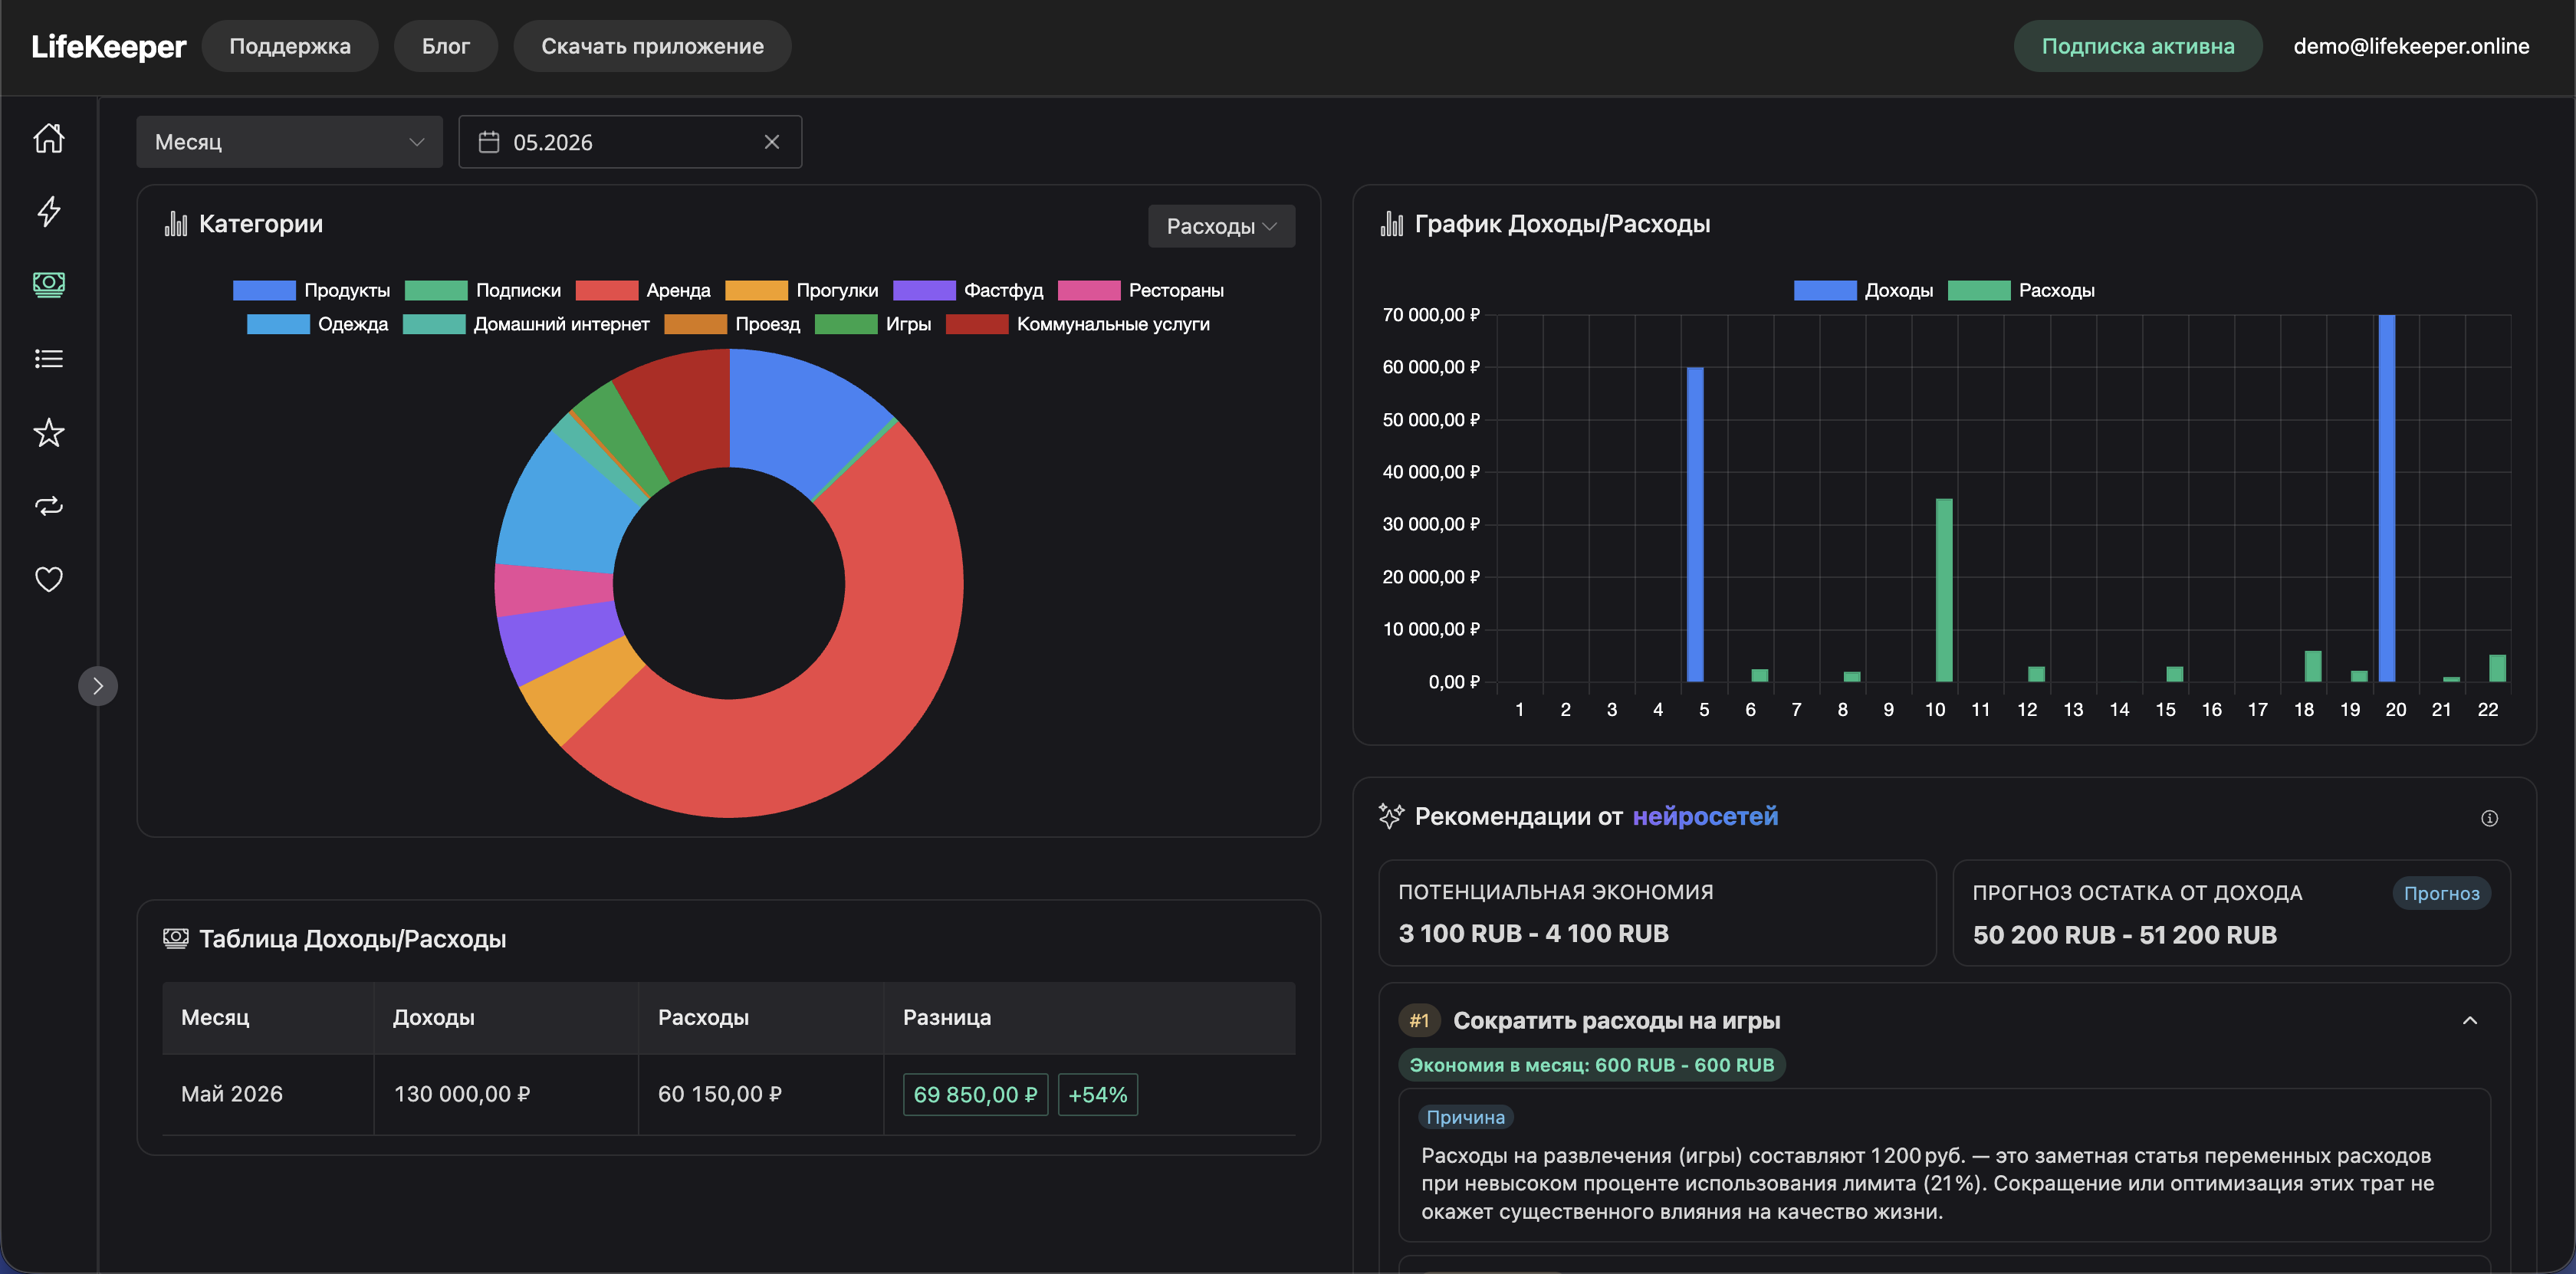
Task: Select the money banknote sidebar icon
Action: pyautogui.click(x=49, y=285)
